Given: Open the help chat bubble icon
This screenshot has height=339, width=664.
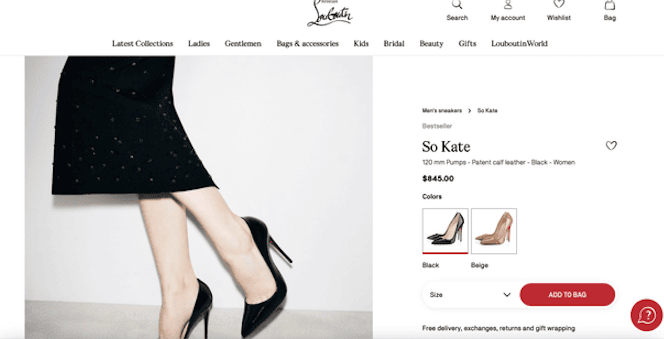Looking at the screenshot, I should 647,315.
